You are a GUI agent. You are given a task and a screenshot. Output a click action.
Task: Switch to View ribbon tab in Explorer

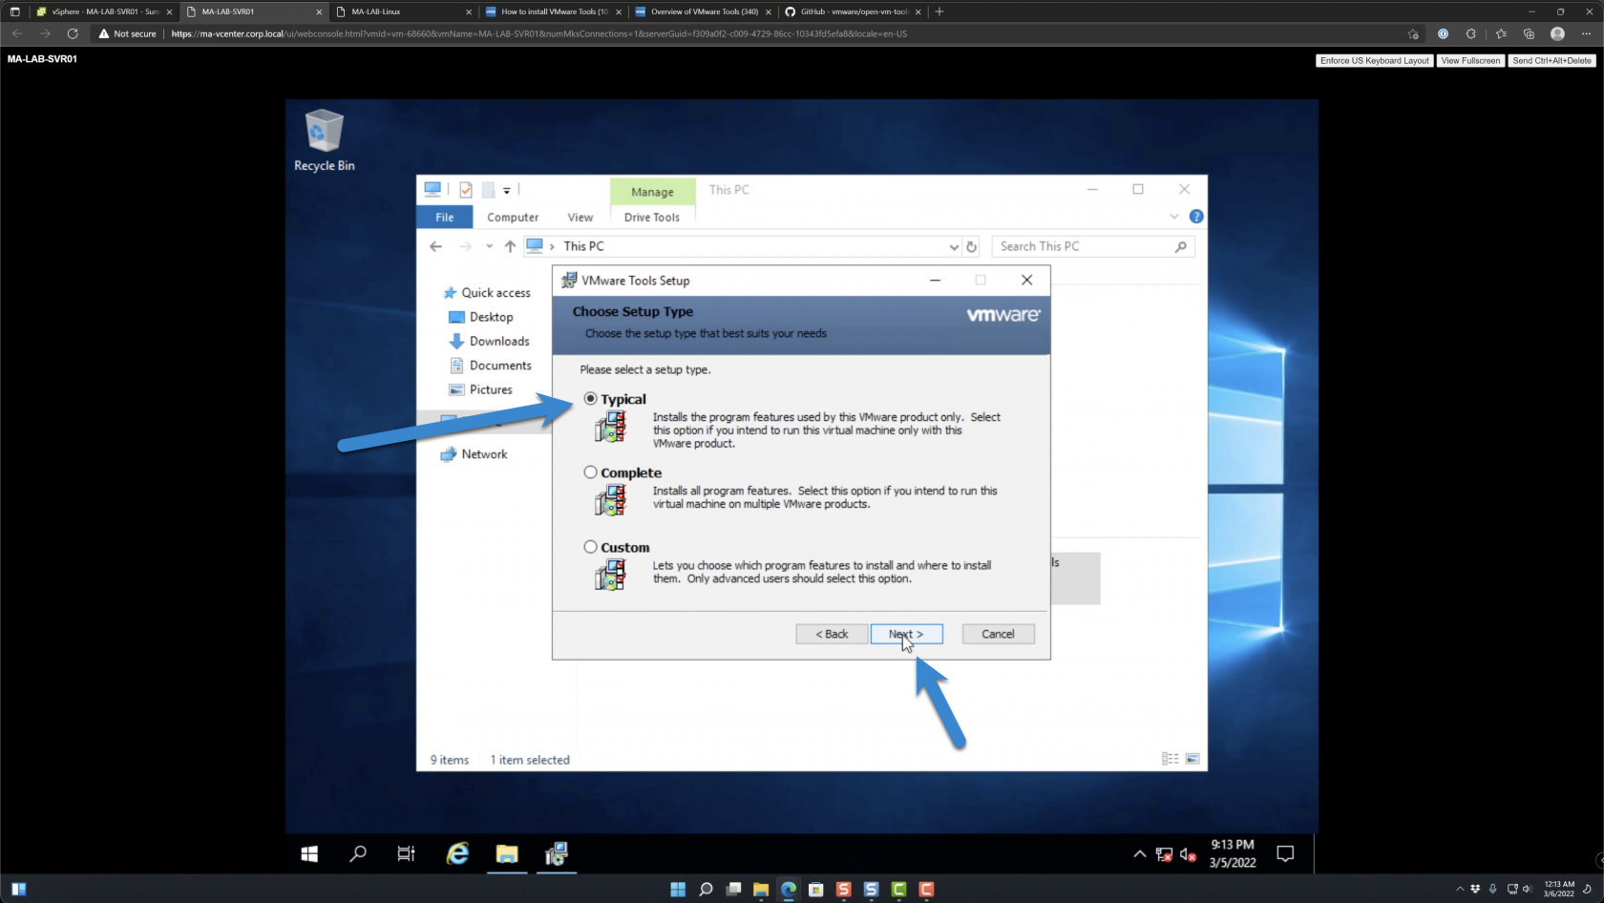(x=580, y=218)
